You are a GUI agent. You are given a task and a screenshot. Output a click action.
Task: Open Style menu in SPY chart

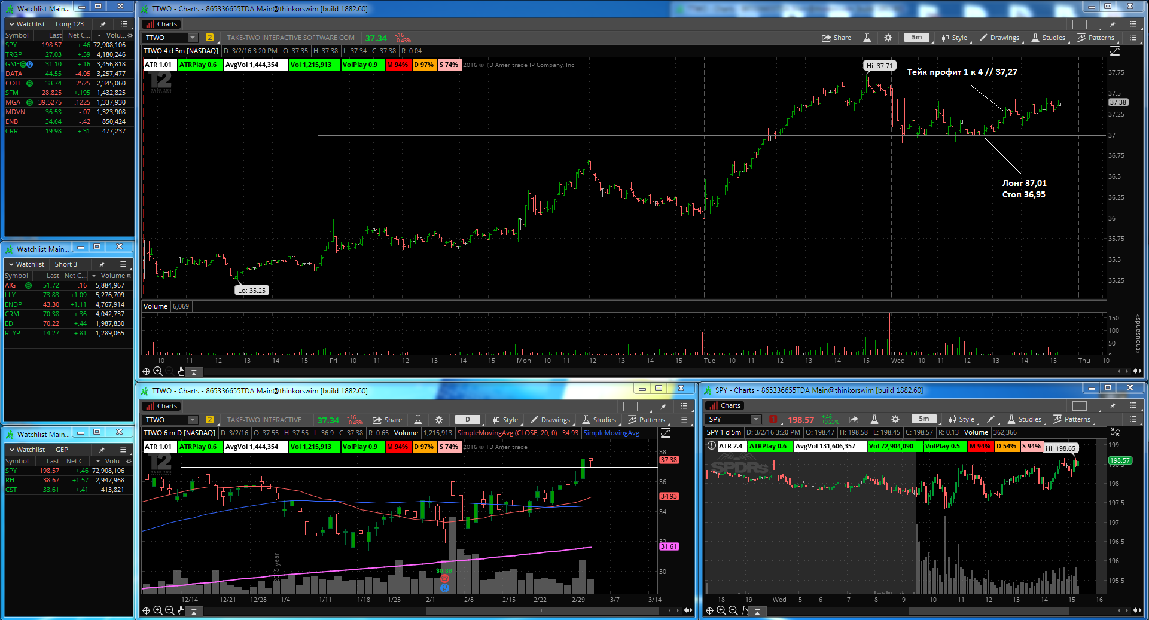962,419
